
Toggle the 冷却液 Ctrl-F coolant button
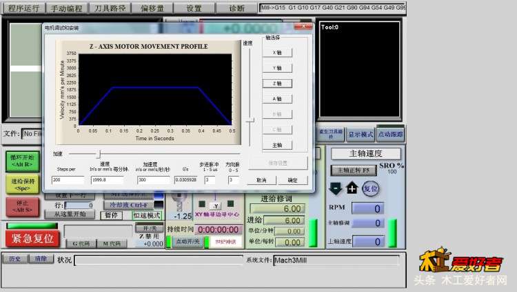(129, 205)
